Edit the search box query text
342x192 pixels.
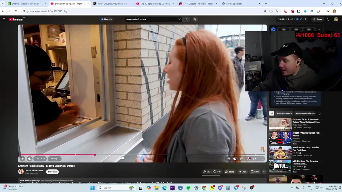pos(151,19)
